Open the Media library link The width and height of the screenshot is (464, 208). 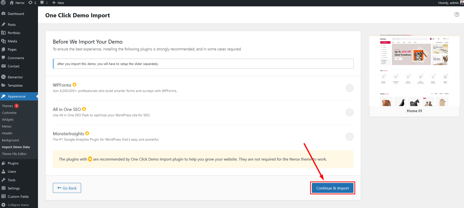(12, 41)
